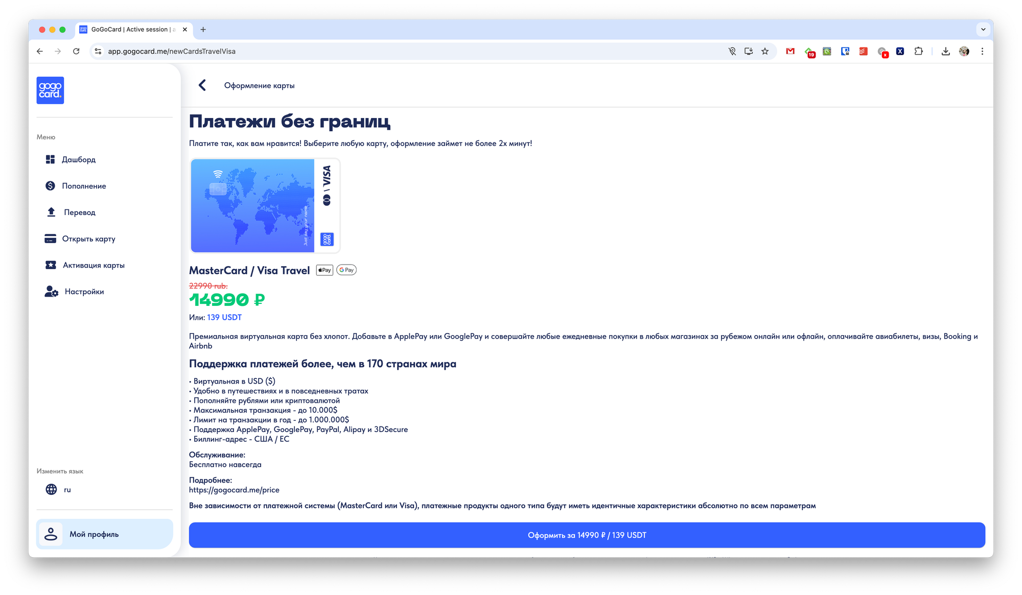Open Chrome extensions puzzle icon
Image resolution: width=1022 pixels, height=595 pixels.
coord(918,51)
